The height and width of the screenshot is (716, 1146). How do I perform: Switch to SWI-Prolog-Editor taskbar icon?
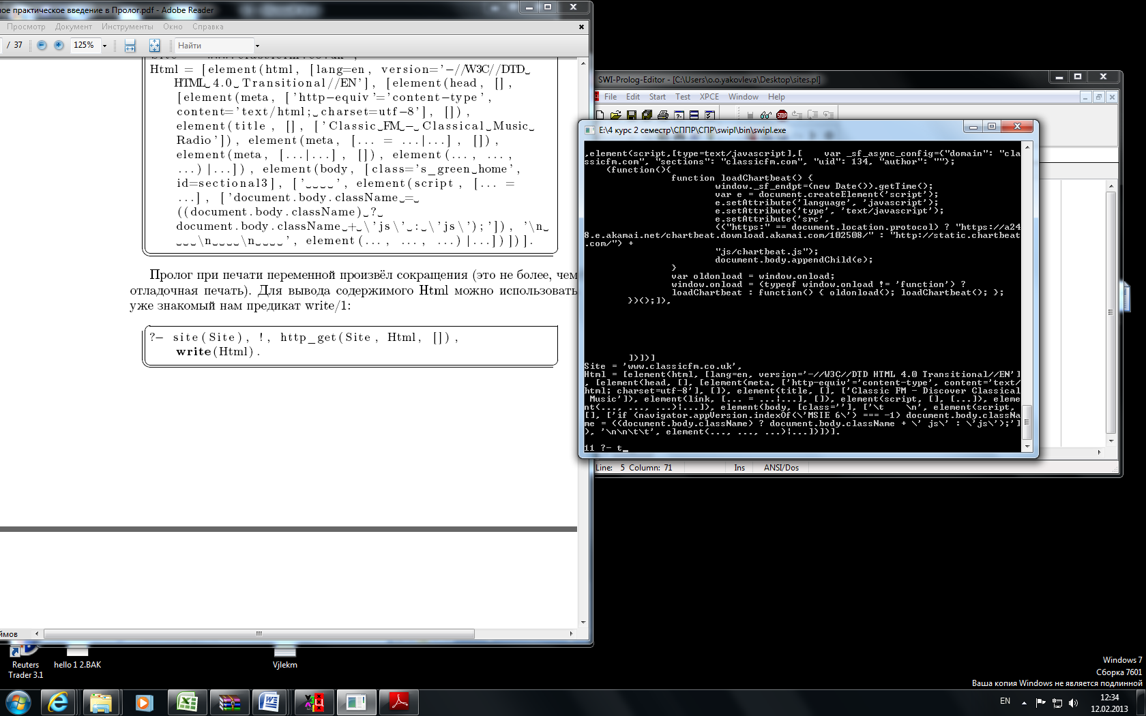coord(313,702)
